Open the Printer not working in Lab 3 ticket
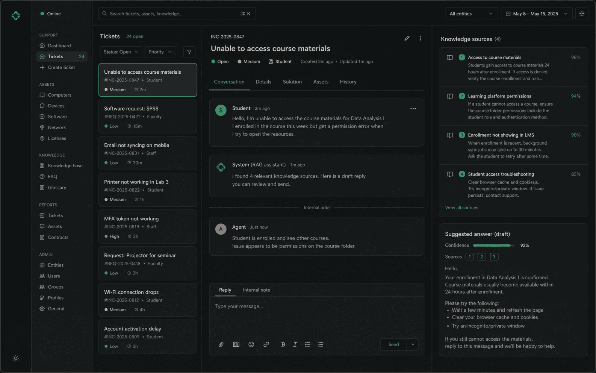The height and width of the screenshot is (373, 596). pyautogui.click(x=148, y=190)
